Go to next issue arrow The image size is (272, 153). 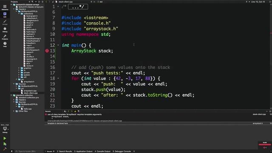72,111
